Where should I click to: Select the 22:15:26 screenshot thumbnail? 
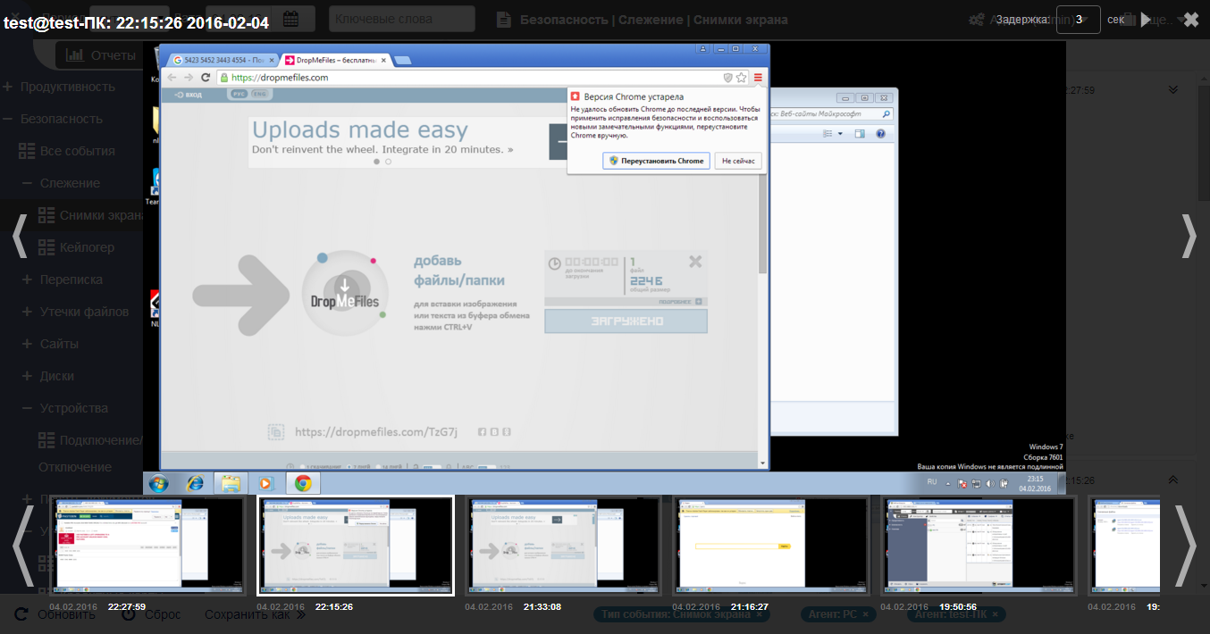point(356,546)
